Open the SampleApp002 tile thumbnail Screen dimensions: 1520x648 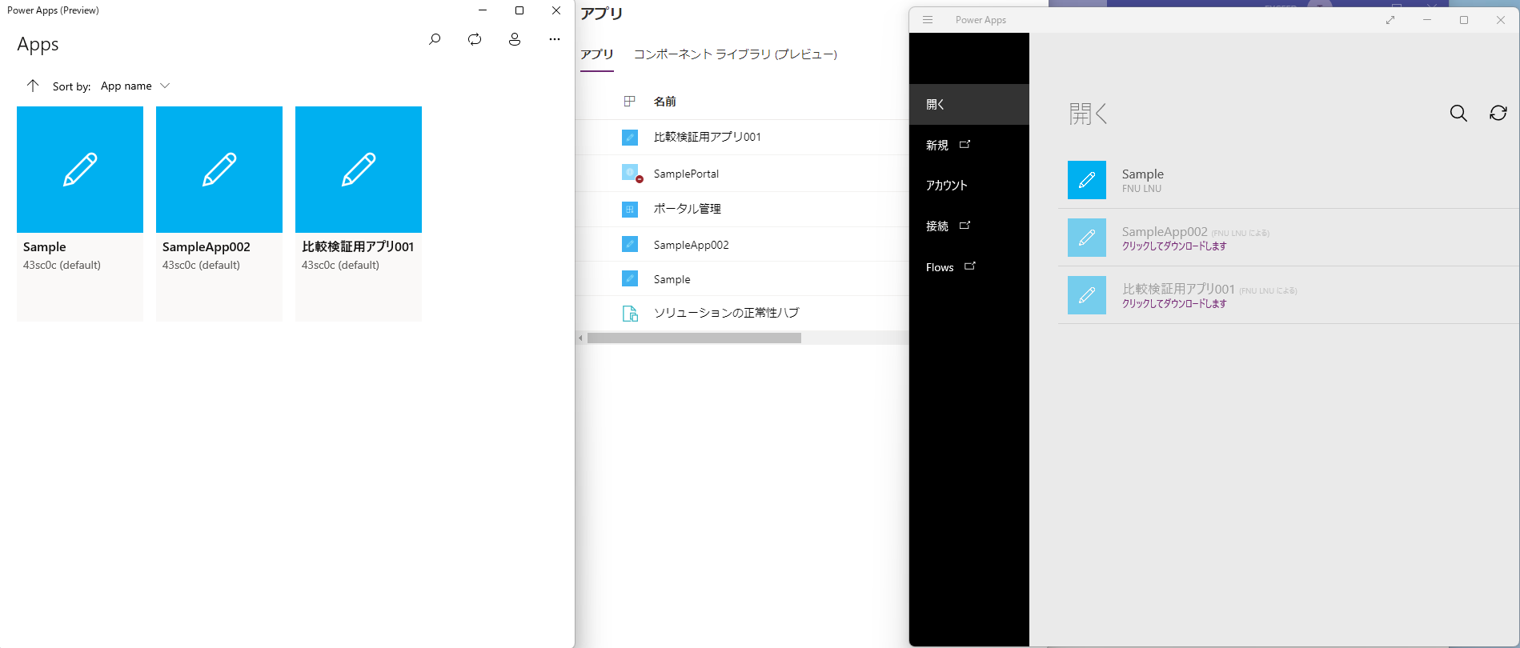[219, 170]
